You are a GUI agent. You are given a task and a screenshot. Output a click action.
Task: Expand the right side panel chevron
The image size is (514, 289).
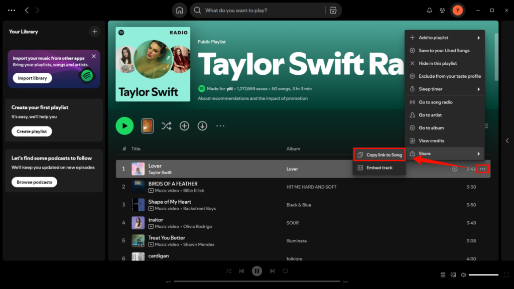point(507,140)
